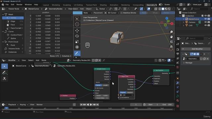Image resolution: width=212 pixels, height=119 pixels.
Task: Jump to timeline start button
Action: (81, 104)
